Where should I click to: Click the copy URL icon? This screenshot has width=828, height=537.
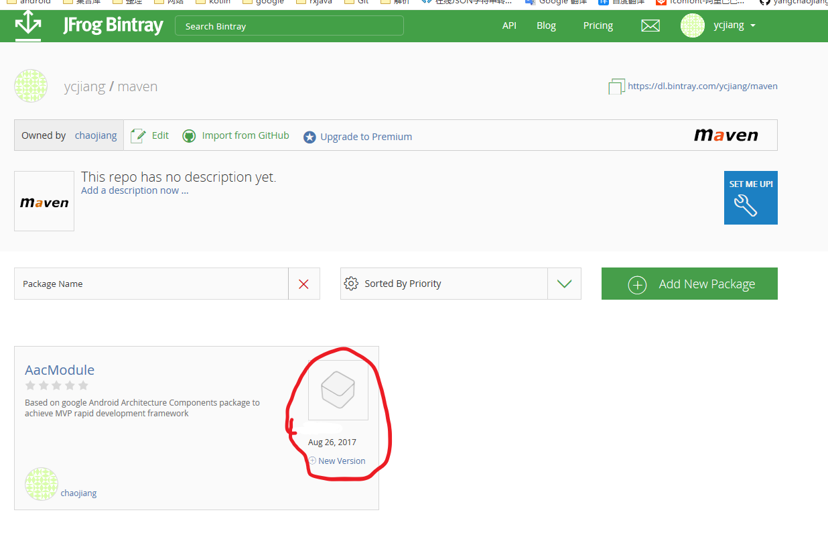tap(616, 86)
